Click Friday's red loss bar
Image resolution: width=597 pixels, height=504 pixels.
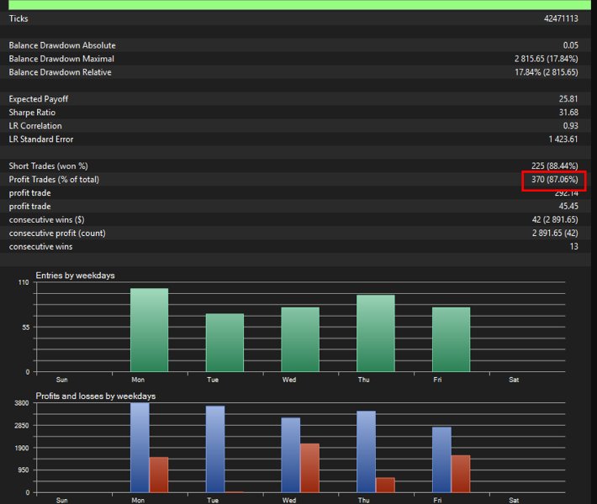[x=461, y=474]
